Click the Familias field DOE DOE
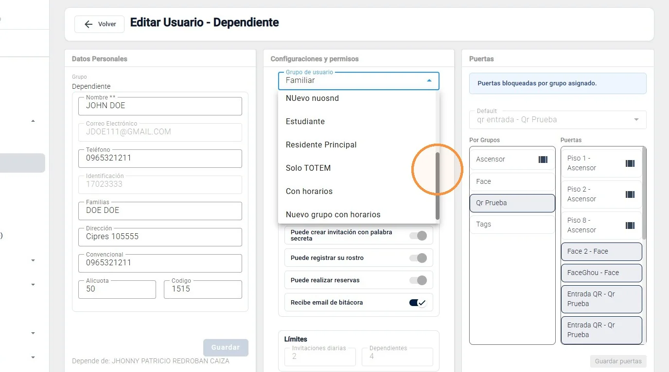The width and height of the screenshot is (669, 372). point(160,211)
